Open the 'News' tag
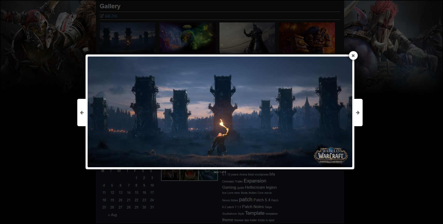The image size is (443, 224). coord(226,200)
